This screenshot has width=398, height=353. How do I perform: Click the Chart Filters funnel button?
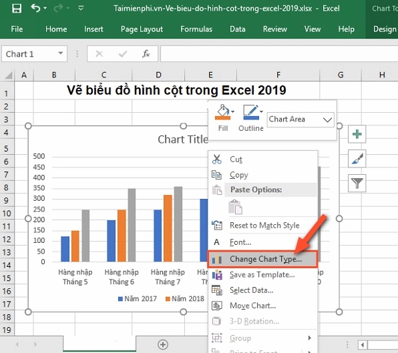point(357,183)
